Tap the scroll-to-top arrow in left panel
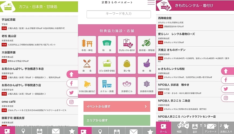 [72, 74]
